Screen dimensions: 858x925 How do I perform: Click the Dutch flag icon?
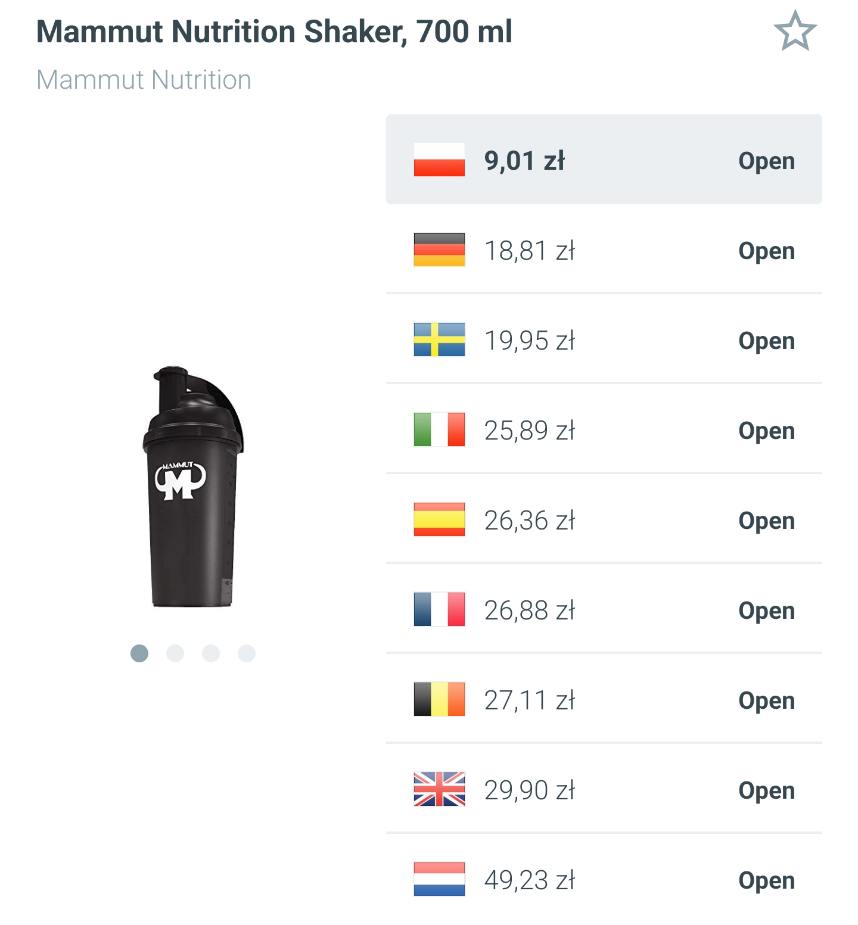tap(439, 880)
